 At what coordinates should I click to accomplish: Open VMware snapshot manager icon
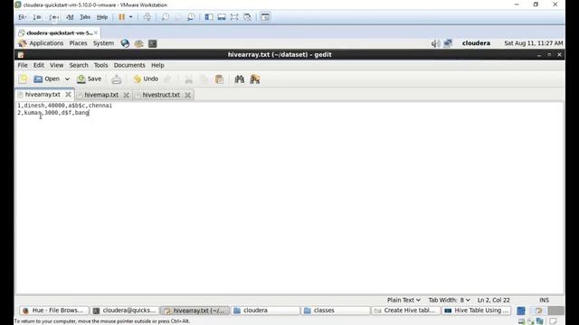191,17
